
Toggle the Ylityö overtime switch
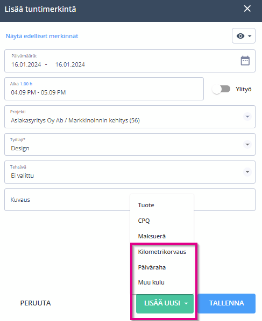tap(221, 89)
